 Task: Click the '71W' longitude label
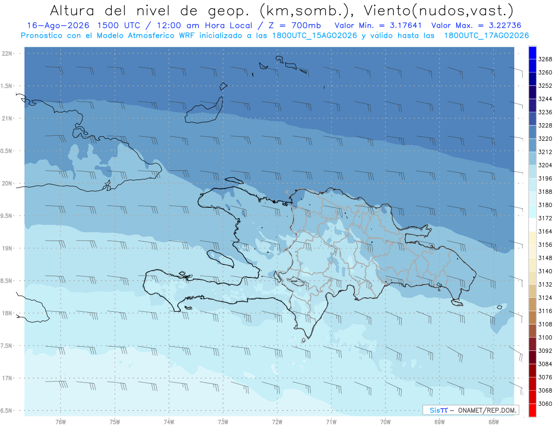[331, 422]
